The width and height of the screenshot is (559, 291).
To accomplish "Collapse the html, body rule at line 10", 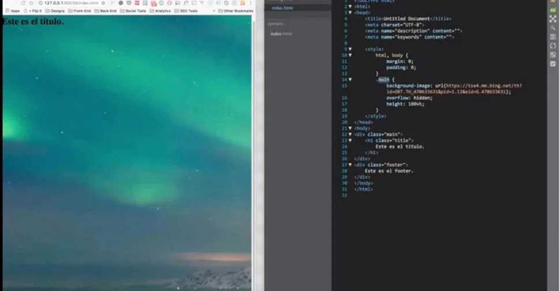I will tap(350, 55).
